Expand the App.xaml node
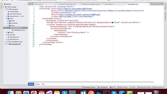 7,35
